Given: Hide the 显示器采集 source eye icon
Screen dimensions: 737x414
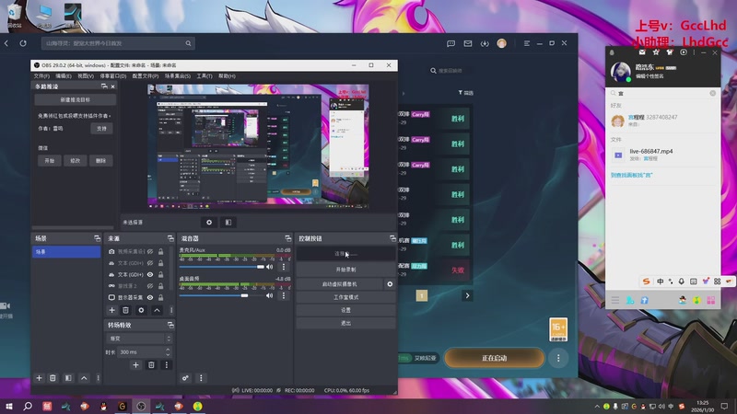Looking at the screenshot, I should point(150,297).
